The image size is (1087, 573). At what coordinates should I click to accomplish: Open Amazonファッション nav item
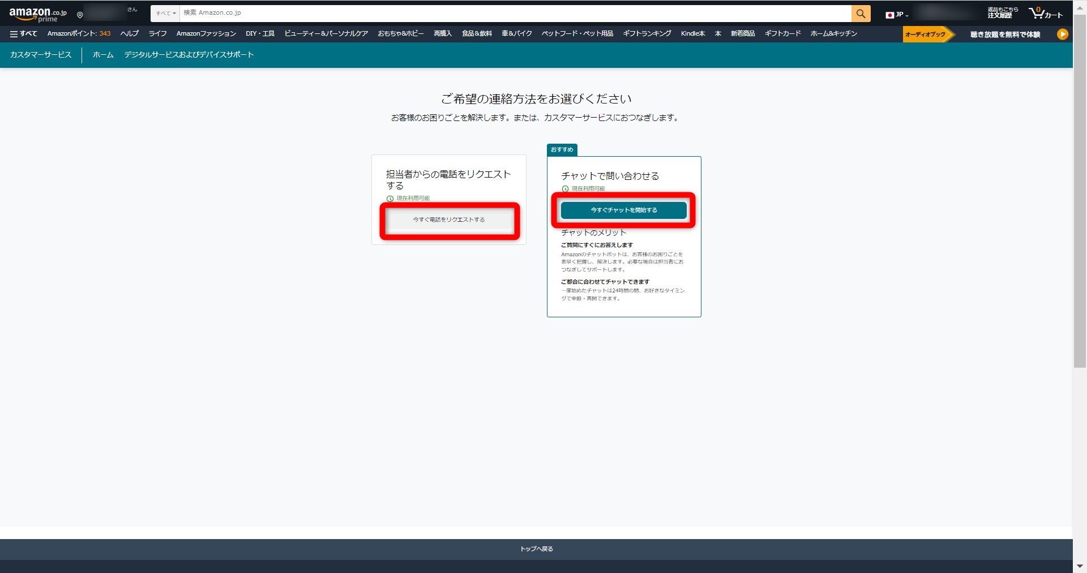click(206, 34)
